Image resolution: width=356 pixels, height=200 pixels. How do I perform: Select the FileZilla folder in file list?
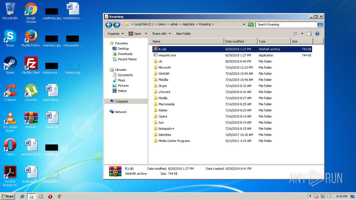click(232, 80)
